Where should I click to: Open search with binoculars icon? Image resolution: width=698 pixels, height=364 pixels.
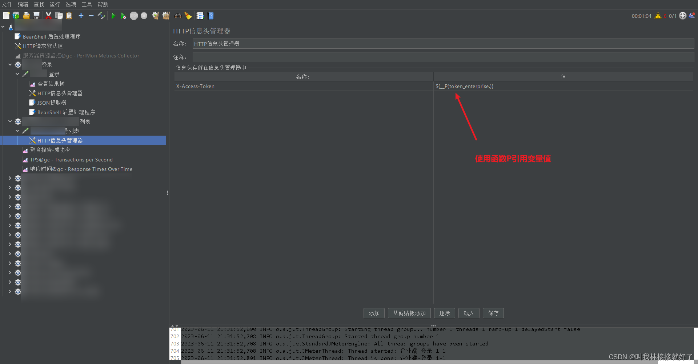[x=178, y=16]
